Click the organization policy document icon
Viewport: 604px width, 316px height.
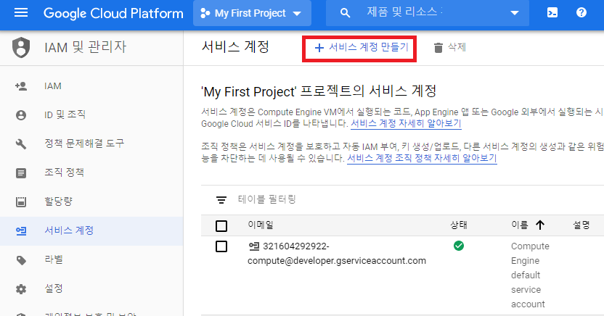(21, 173)
